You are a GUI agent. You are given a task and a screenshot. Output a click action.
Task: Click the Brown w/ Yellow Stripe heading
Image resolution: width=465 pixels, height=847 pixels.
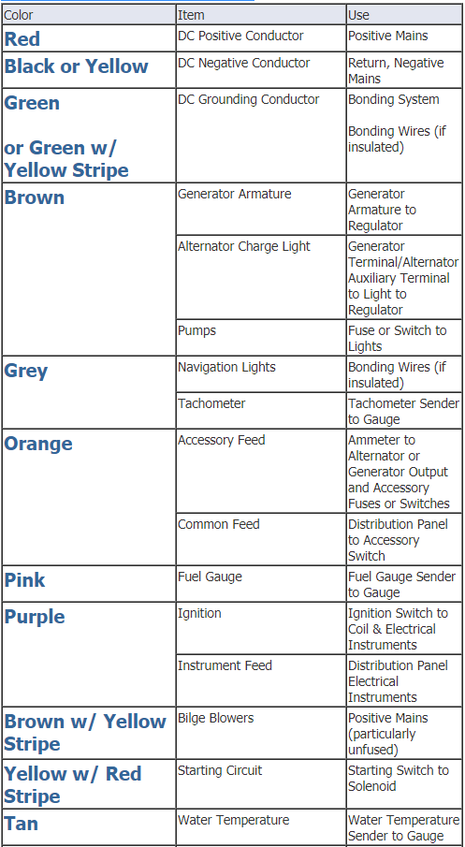pyautogui.click(x=85, y=733)
